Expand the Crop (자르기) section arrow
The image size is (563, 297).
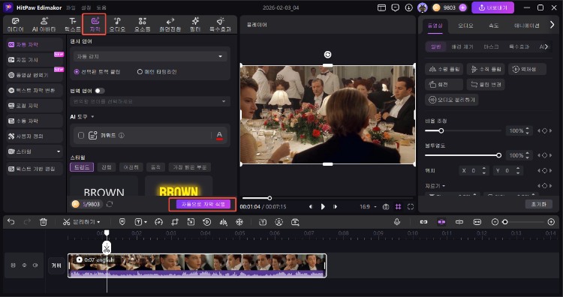[x=444, y=186]
